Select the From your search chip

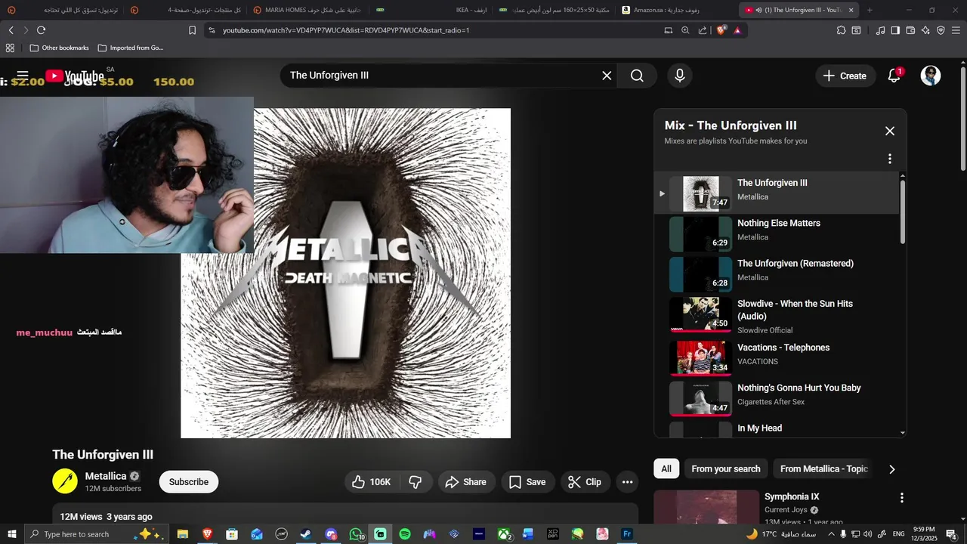[x=726, y=468]
